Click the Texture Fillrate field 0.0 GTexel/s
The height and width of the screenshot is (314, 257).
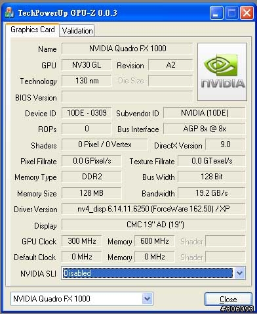click(x=212, y=161)
